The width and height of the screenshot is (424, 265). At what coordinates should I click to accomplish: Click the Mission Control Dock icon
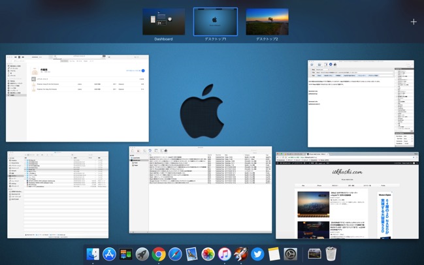pyautogui.click(x=125, y=254)
